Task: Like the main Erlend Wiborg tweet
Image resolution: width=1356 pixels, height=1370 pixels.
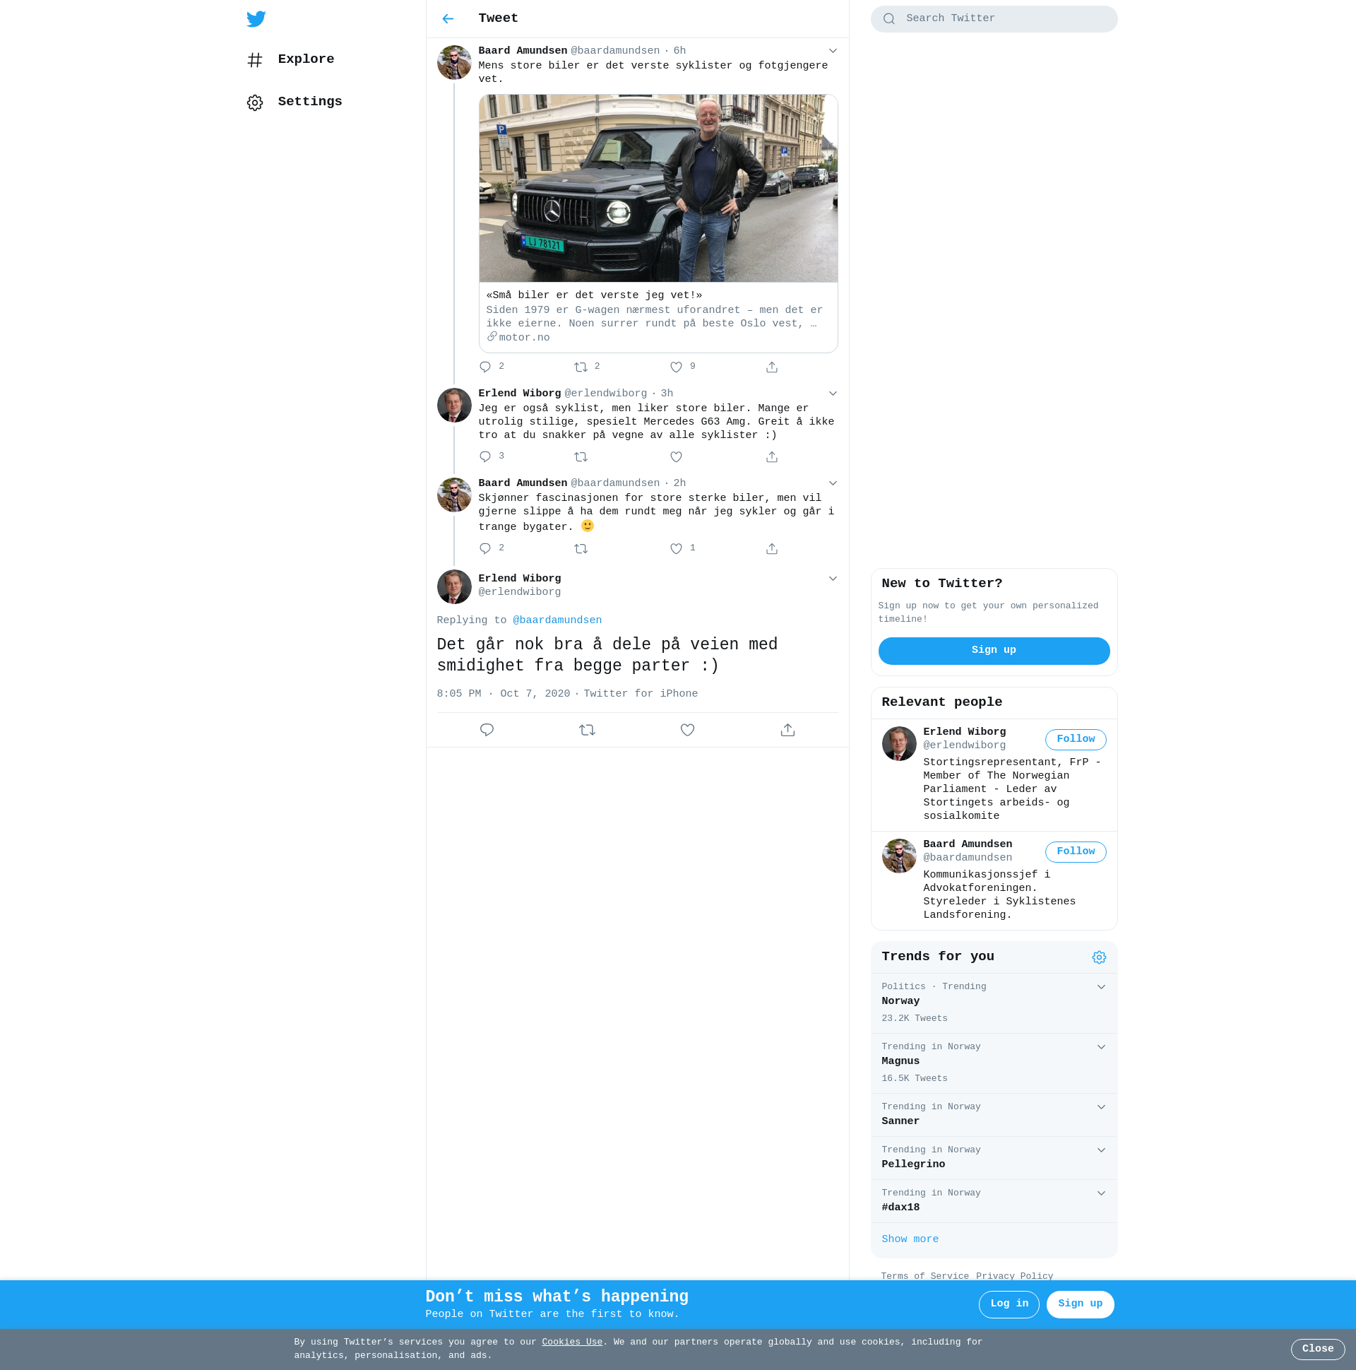Action: 687,730
